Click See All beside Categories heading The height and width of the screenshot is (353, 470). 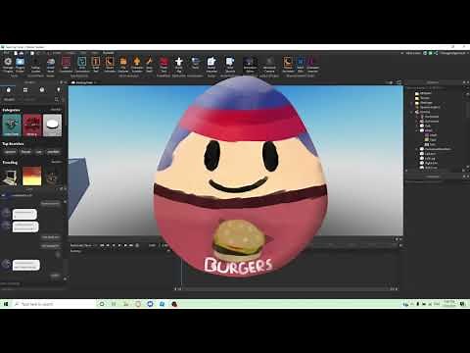[56, 110]
